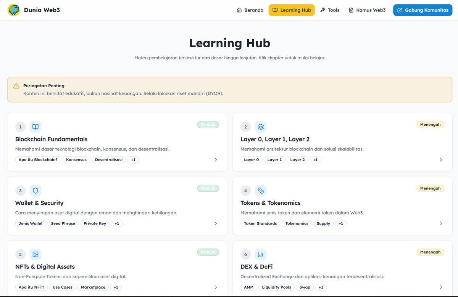Click the Dunia Web3 site title
Screen dimensions: 458x297
coord(42,10)
